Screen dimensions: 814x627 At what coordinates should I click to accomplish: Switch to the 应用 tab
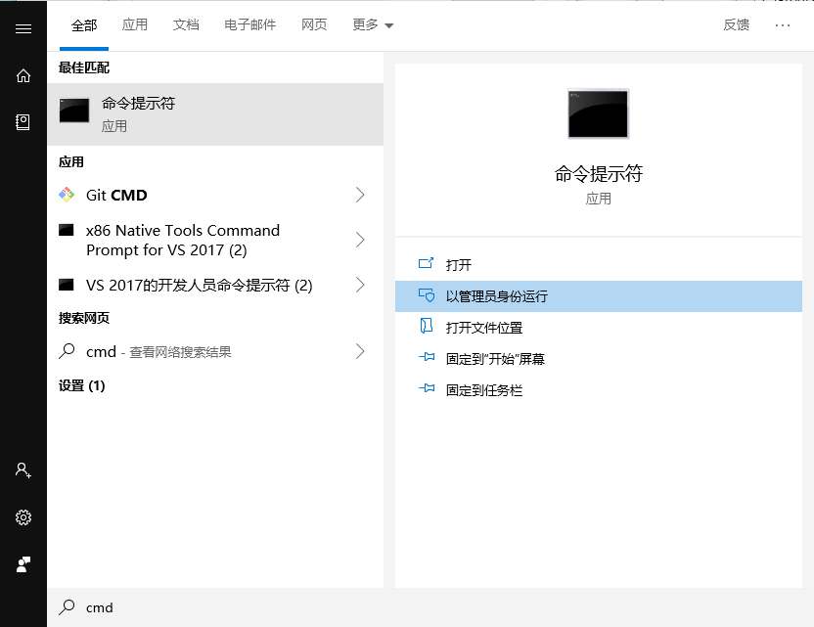click(135, 24)
